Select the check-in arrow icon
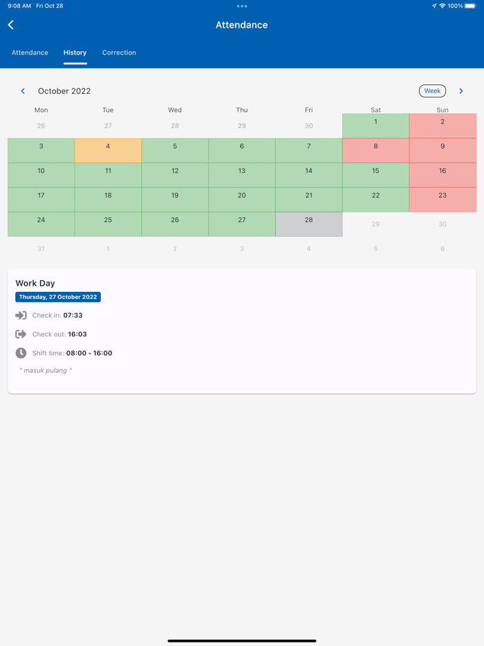Screen dimensions: 484x646 click(21, 315)
